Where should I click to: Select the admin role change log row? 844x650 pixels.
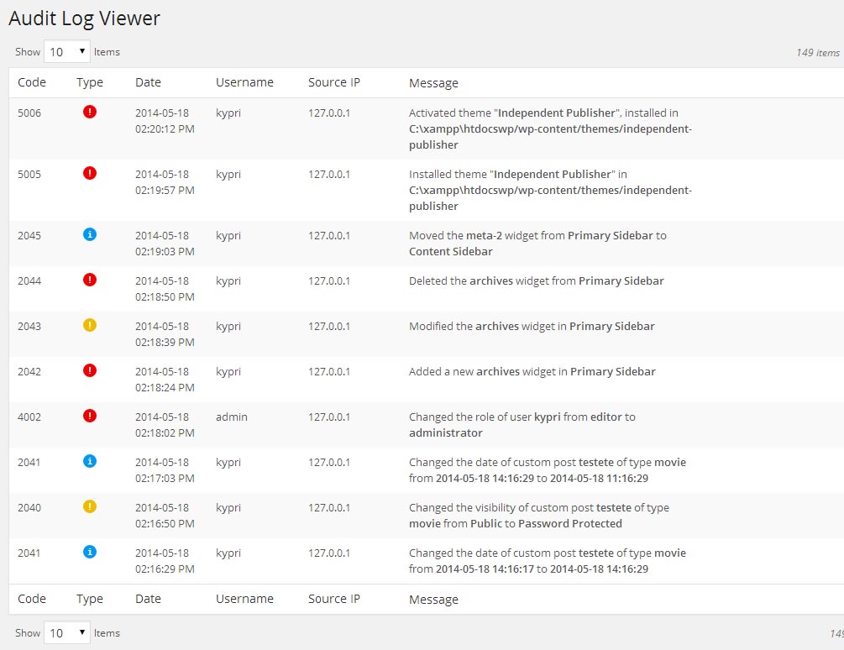pos(420,424)
